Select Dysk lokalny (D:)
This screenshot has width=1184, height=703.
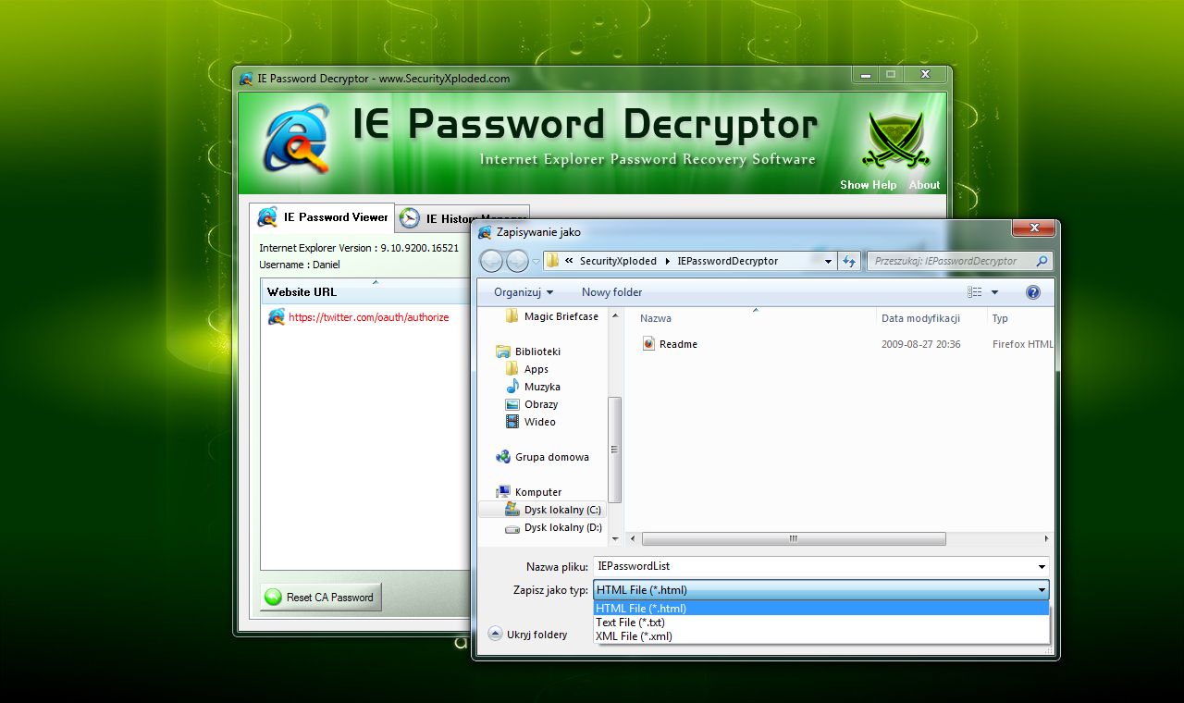coord(553,527)
